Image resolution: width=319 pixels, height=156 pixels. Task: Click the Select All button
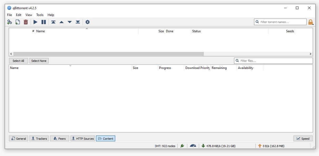coord(18,61)
